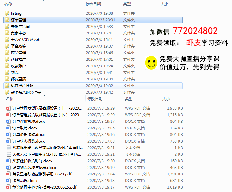Click the 关键广告词 folder icon
232x192 pixels.
pos(7,26)
